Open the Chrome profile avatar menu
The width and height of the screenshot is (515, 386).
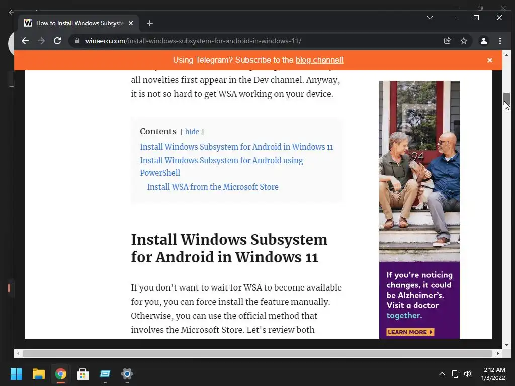[483, 41]
